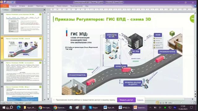The height and width of the screenshot is (111, 198).
Task: Switch to Chrome 'Прилож...' window
Action: pos(59,108)
